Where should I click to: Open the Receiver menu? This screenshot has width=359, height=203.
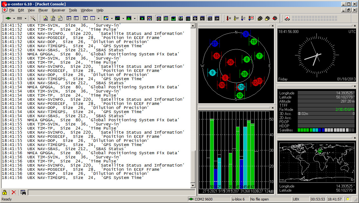click(58, 10)
